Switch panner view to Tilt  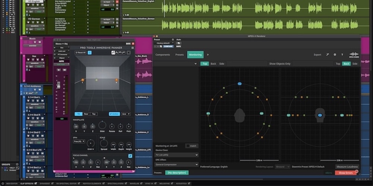click(x=78, y=114)
